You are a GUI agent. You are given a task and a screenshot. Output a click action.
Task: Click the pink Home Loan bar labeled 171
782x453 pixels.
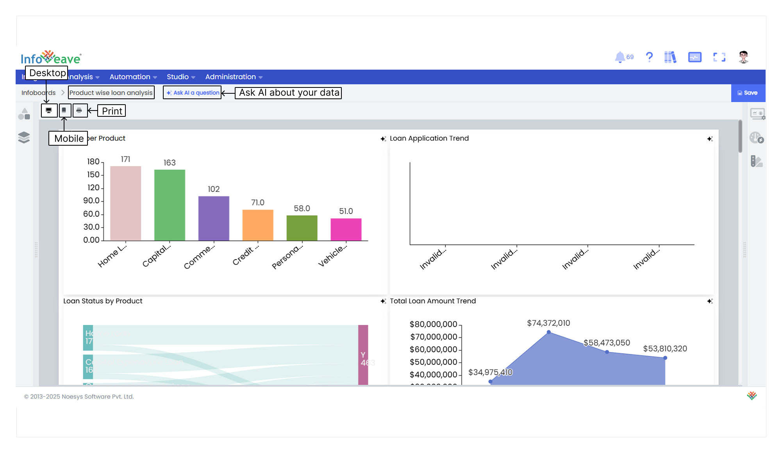coord(125,203)
